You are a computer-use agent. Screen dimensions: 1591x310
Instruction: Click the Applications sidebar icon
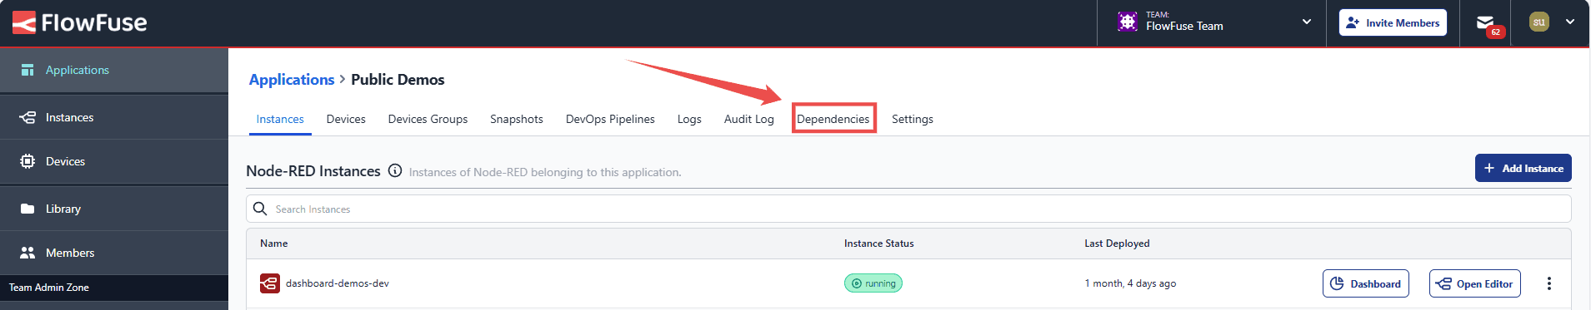[28, 70]
